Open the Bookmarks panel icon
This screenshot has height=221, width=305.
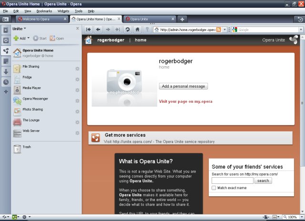click(x=6, y=30)
